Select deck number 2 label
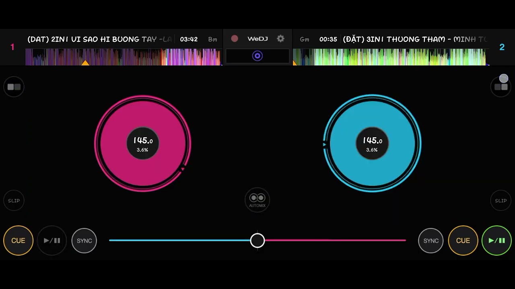 [502, 47]
